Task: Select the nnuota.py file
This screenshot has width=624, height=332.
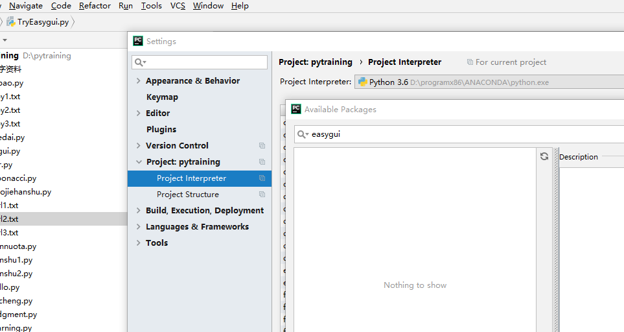Action: [18, 246]
